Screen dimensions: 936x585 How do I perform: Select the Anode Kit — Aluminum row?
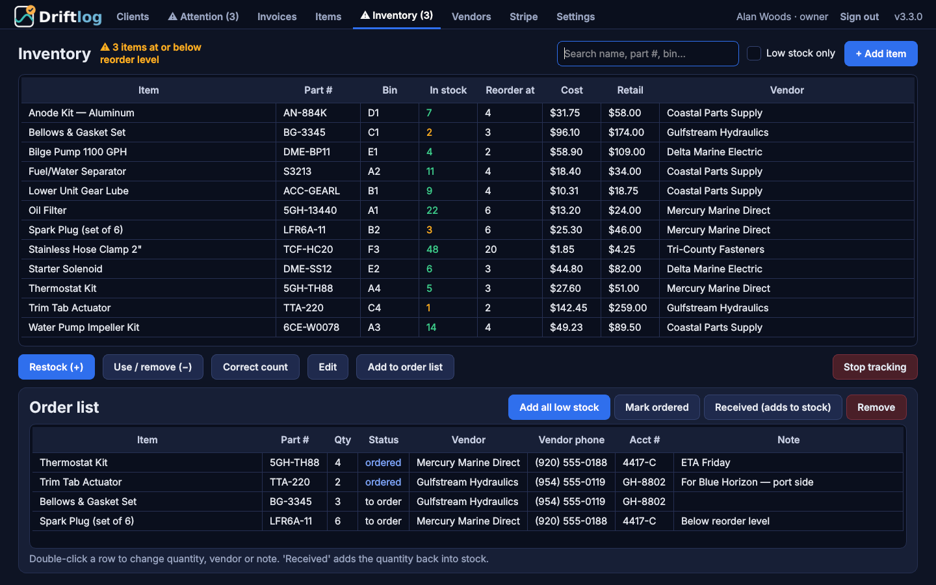point(468,112)
